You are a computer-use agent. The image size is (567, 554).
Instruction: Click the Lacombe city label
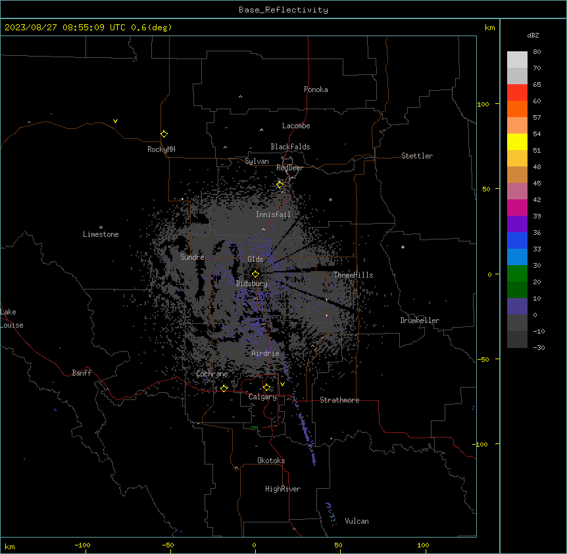(296, 126)
